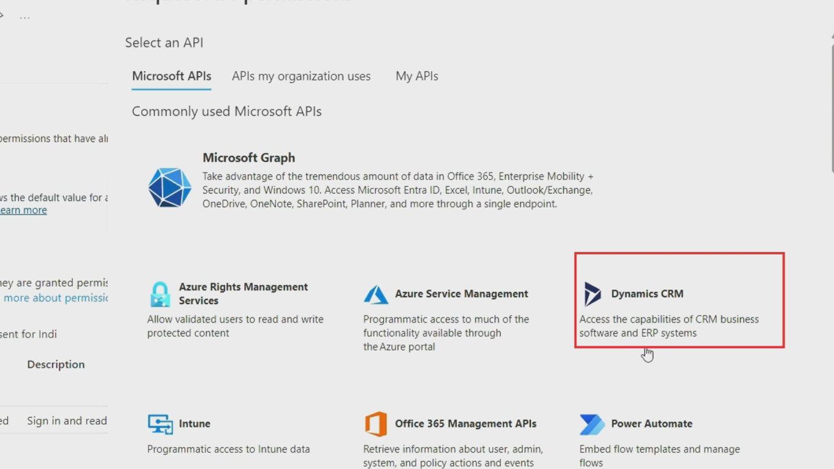The height and width of the screenshot is (469, 834).
Task: Click the Azure Service Management triangle icon
Action: point(376,294)
